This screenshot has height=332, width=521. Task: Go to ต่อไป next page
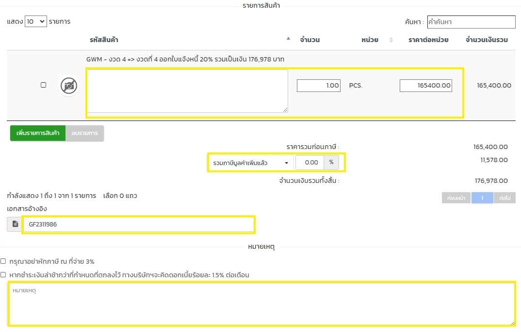tap(504, 198)
